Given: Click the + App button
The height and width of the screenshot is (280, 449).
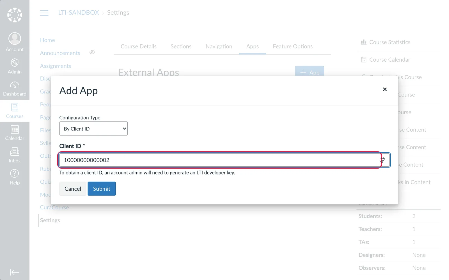Looking at the screenshot, I should point(310,71).
